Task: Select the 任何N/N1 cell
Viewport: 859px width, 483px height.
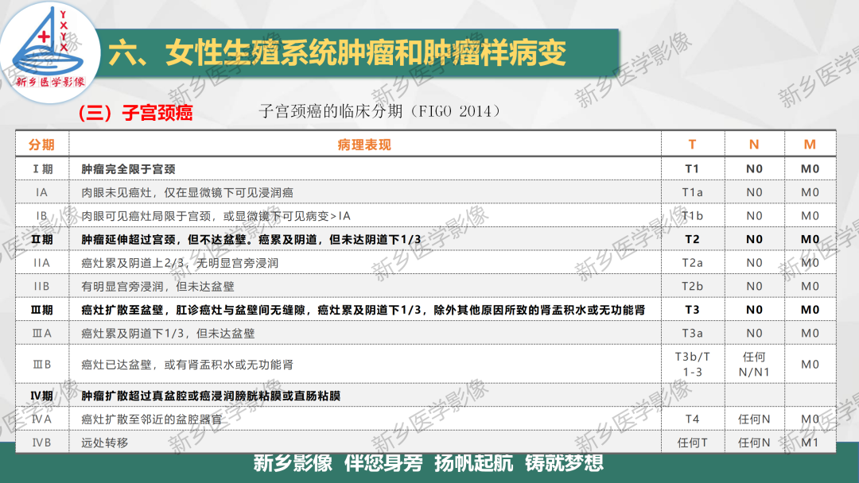Action: click(754, 365)
